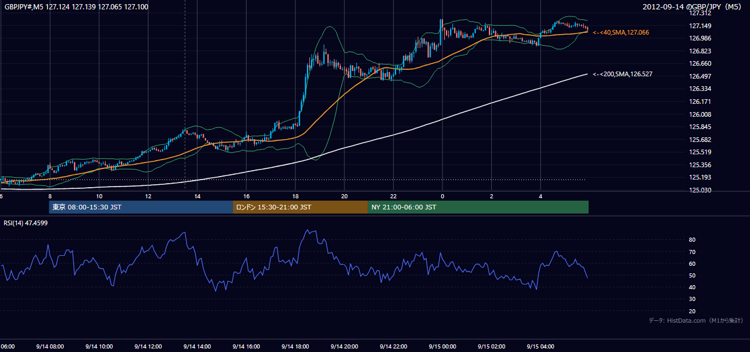Click the 9/14 20:00 time label
This screenshot has width=750, height=352.
pos(344,347)
